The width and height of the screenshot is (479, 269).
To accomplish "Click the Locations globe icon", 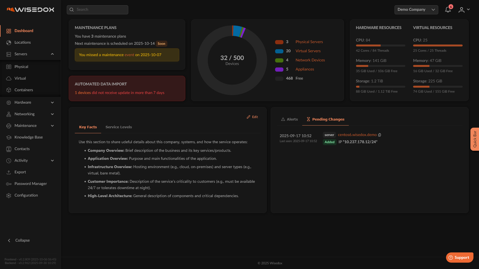I will coord(9,43).
